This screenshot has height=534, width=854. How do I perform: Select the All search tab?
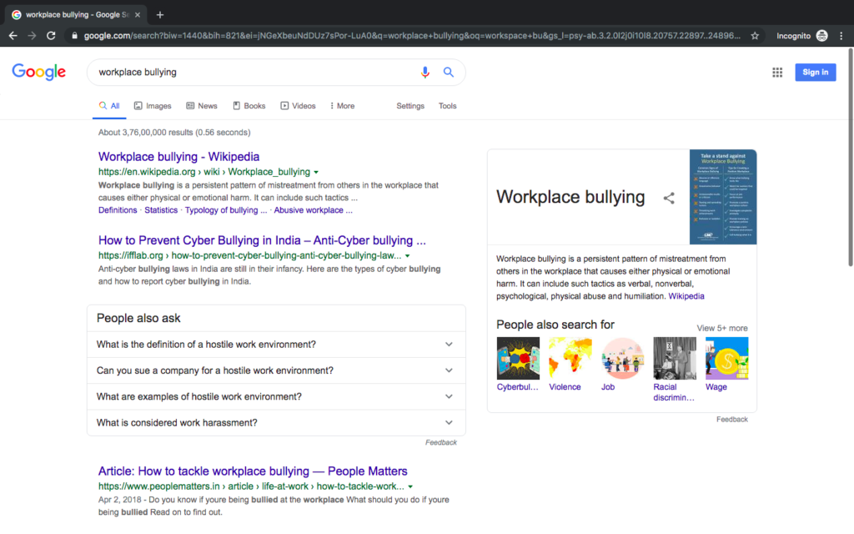coord(109,106)
